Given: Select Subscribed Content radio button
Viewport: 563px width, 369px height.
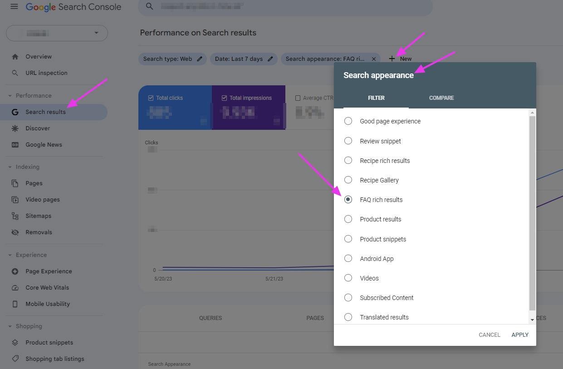Looking at the screenshot, I should (x=348, y=297).
